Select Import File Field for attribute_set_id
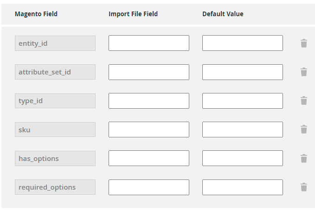The width and height of the screenshot is (315, 210). click(149, 72)
